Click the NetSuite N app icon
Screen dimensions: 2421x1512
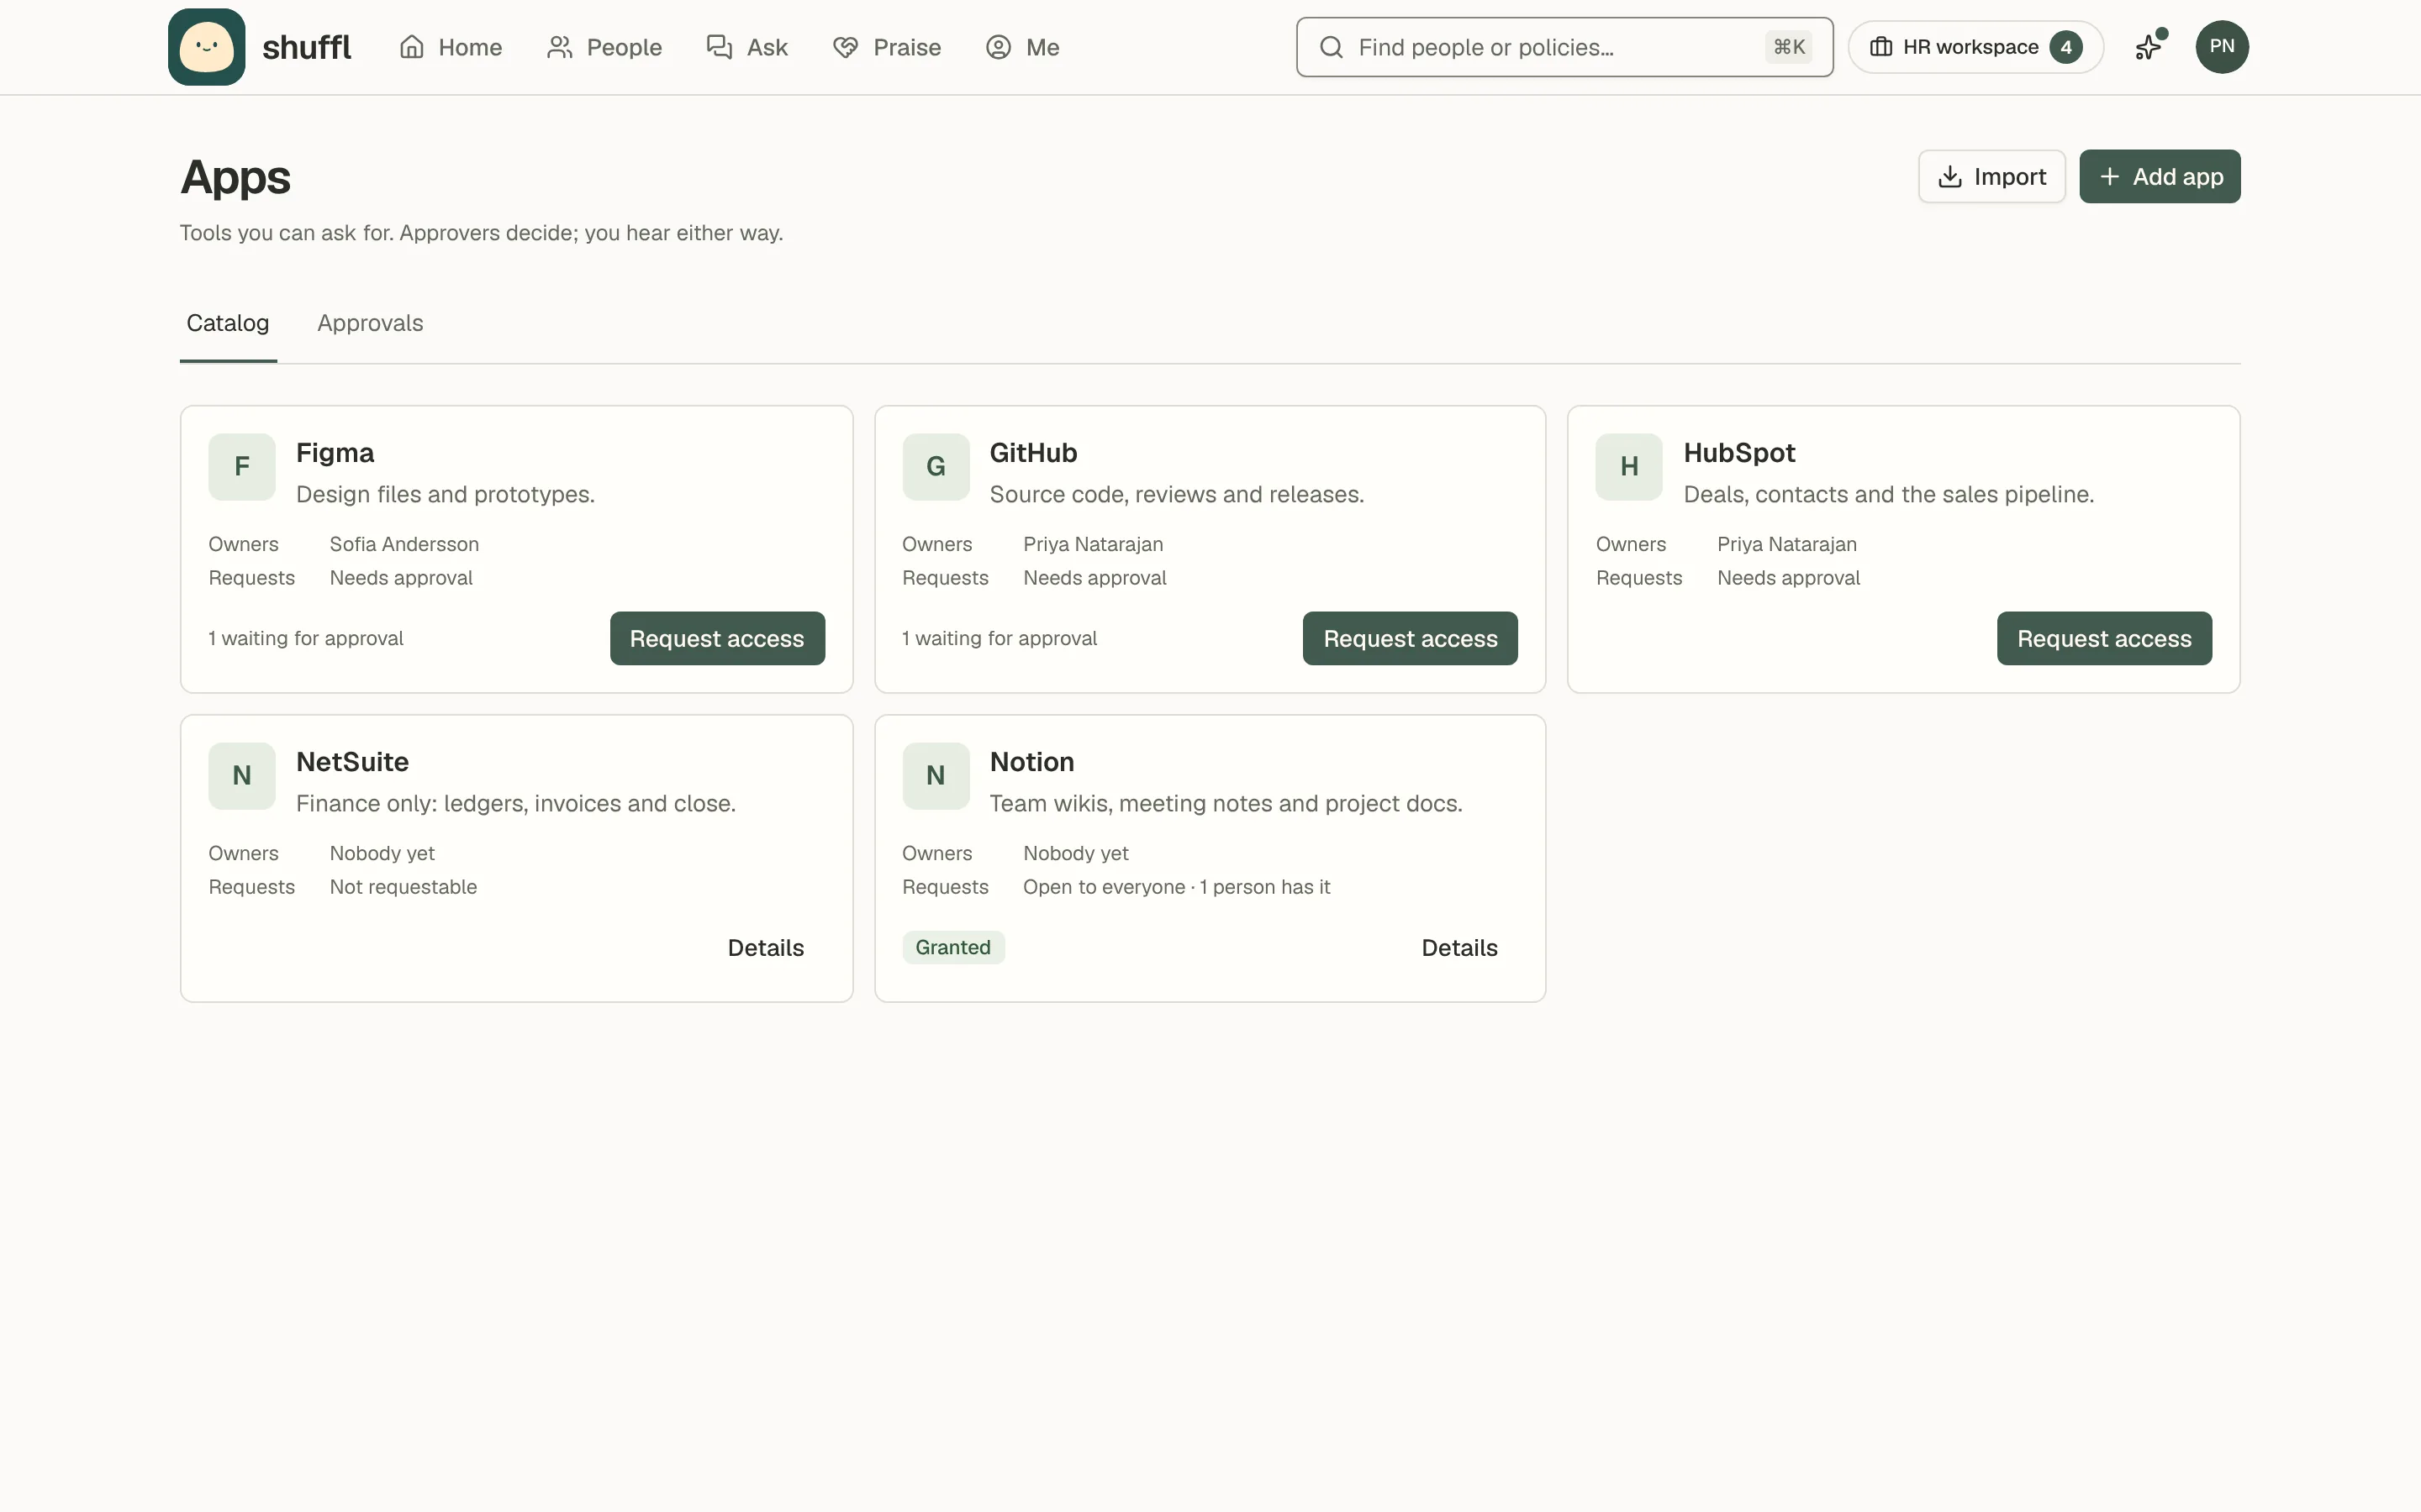click(242, 776)
